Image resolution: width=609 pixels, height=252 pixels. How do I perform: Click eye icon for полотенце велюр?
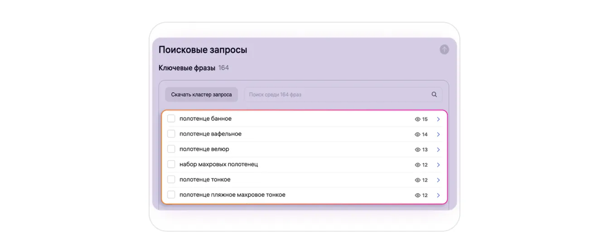pos(418,150)
